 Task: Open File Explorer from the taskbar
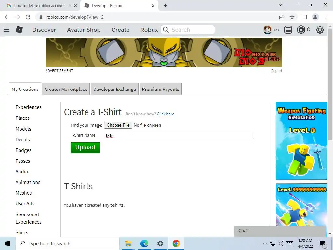pos(128,243)
